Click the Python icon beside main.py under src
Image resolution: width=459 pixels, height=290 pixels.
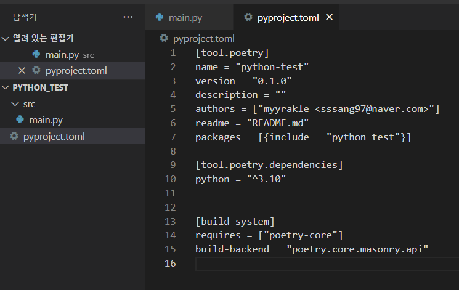click(20, 120)
